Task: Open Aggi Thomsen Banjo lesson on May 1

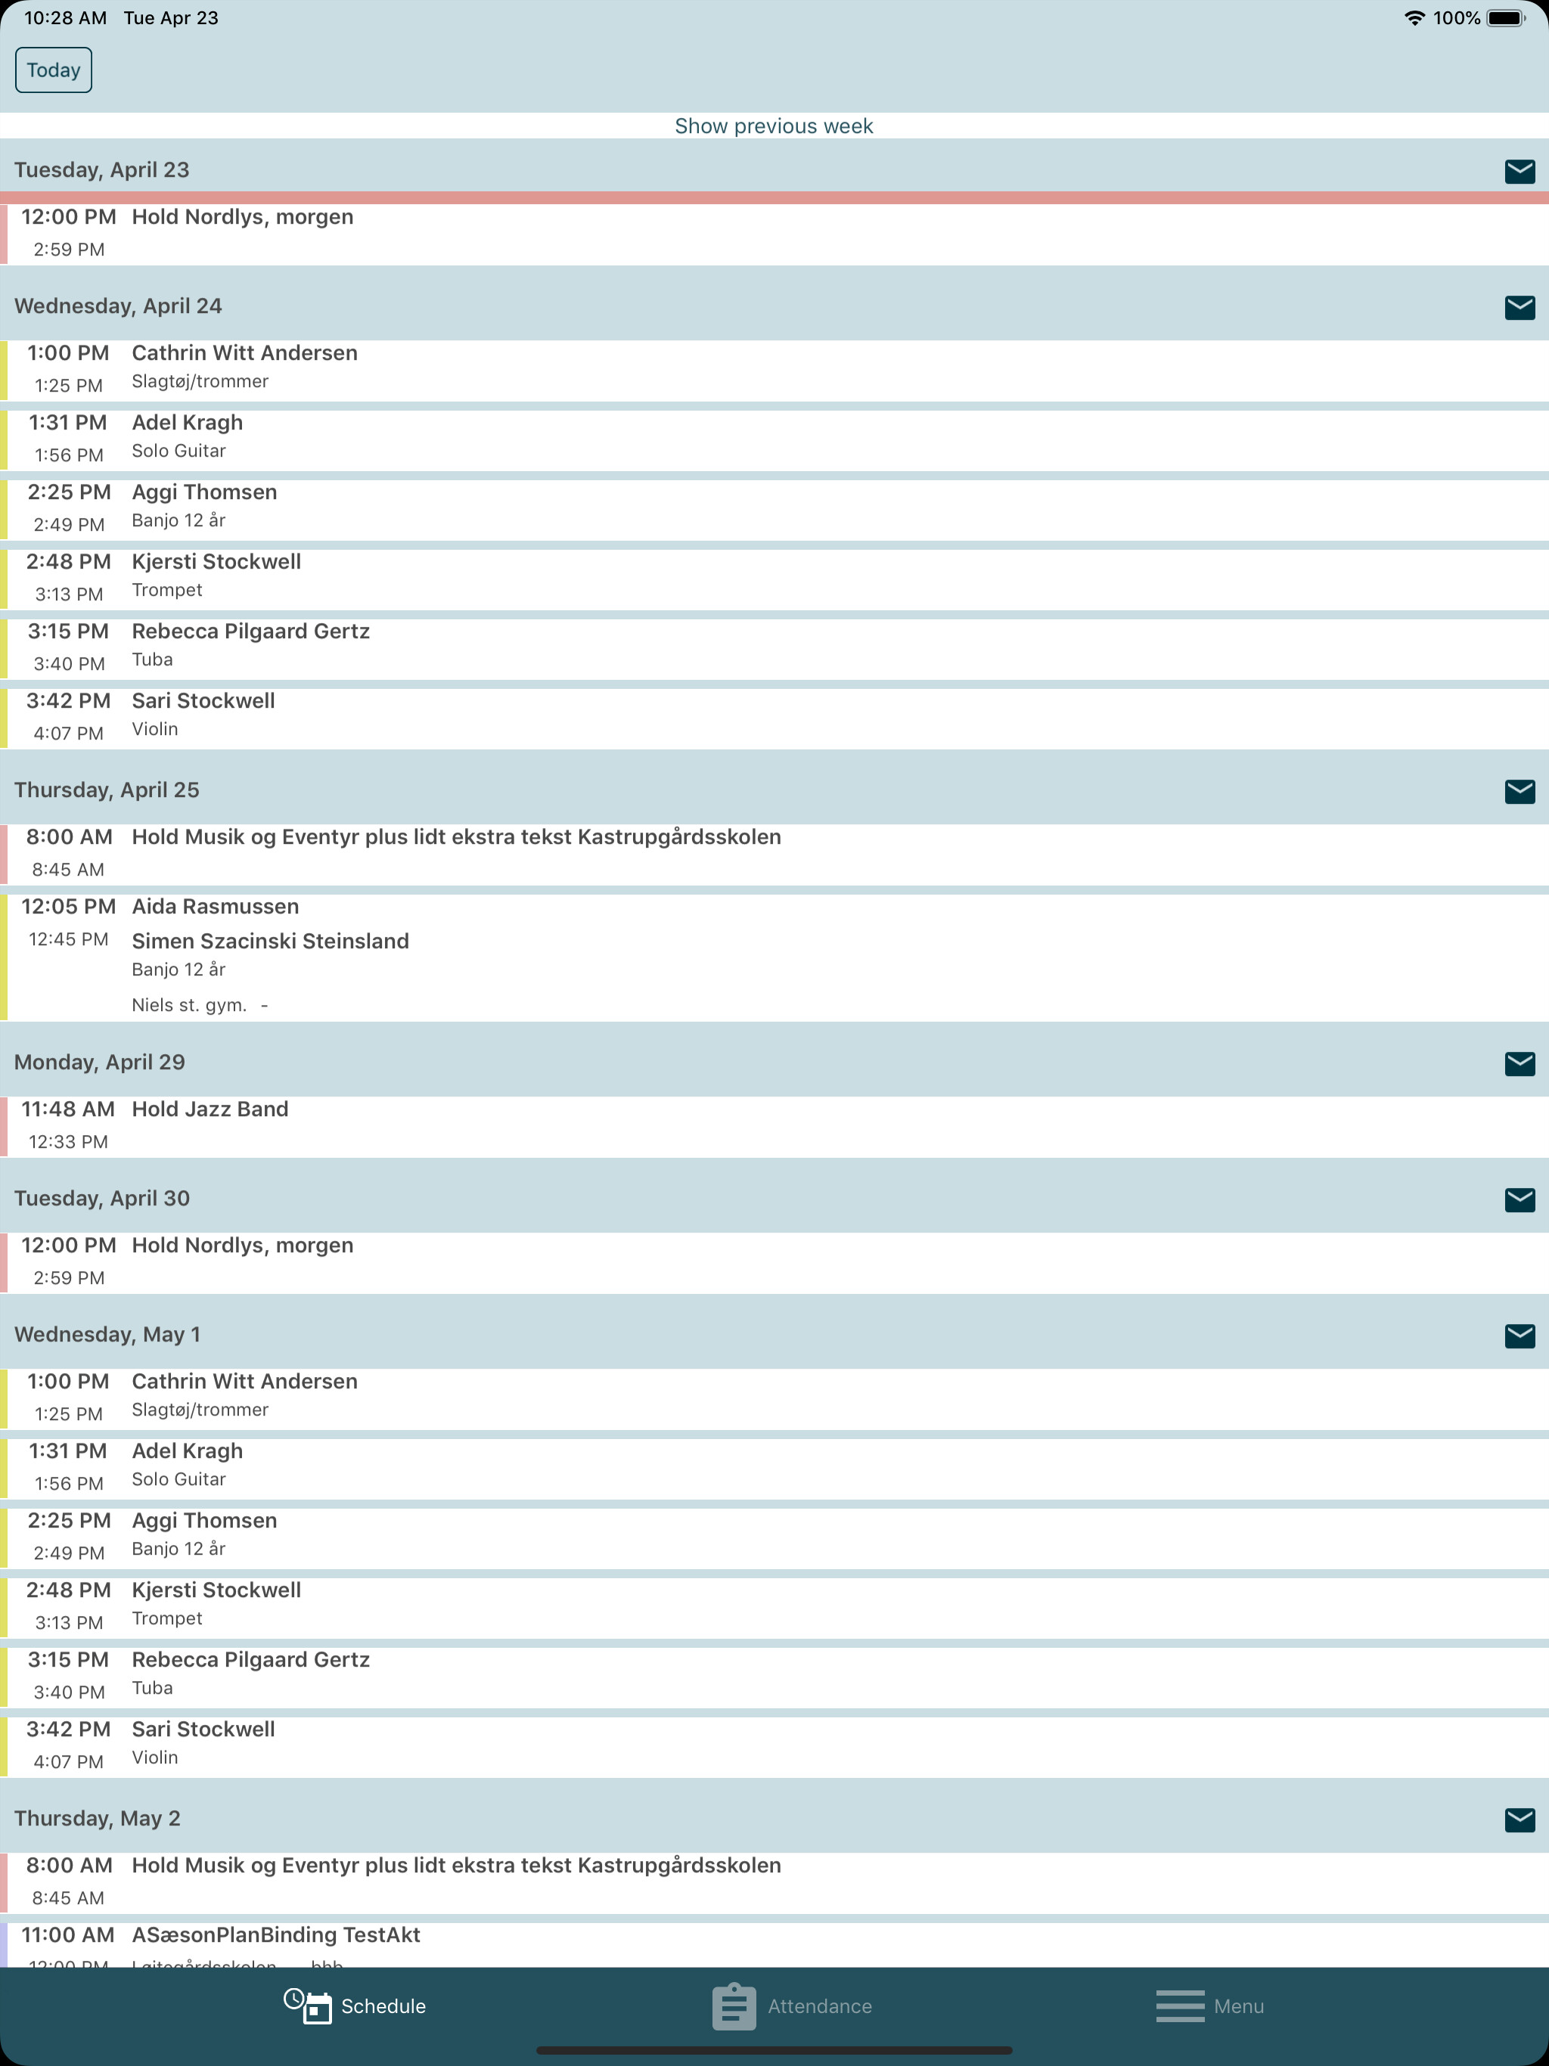Action: [x=774, y=1538]
